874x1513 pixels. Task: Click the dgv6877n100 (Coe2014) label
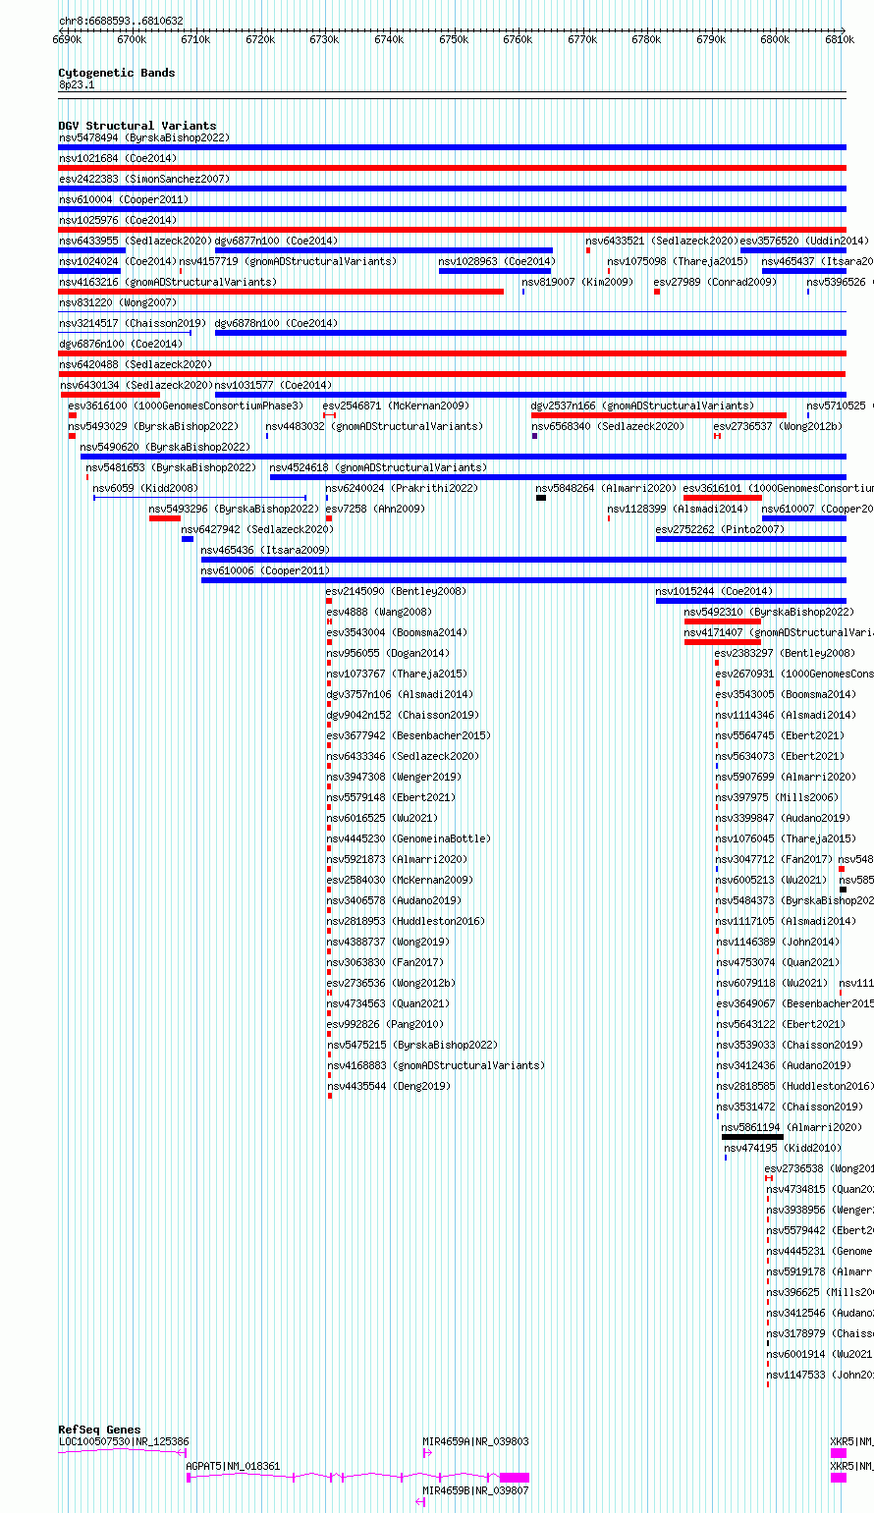coord(276,241)
